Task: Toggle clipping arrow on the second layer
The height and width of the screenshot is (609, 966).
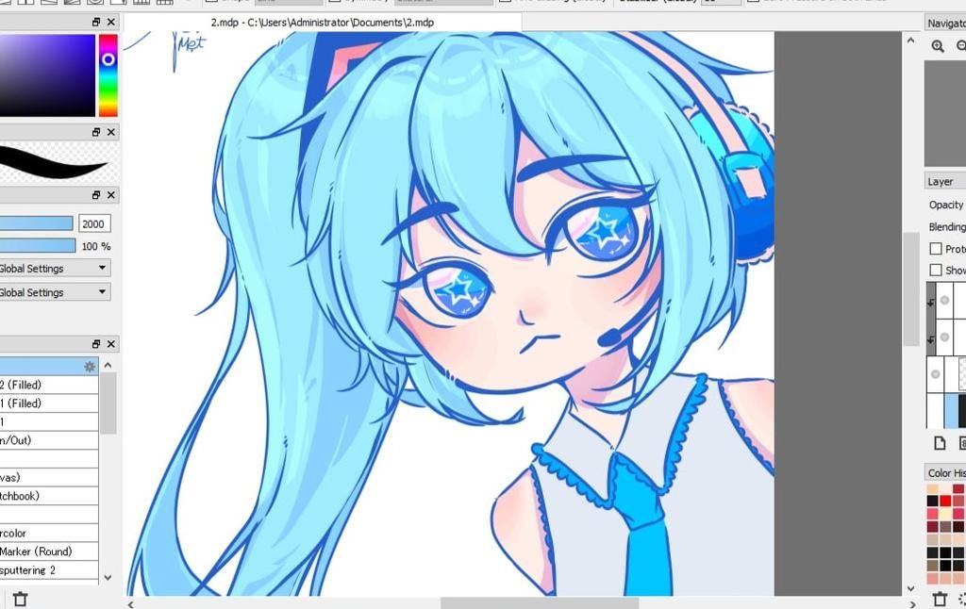Action: click(931, 339)
